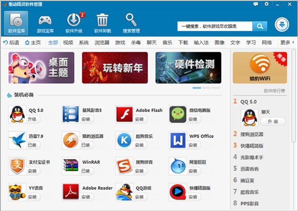The height and width of the screenshot is (211, 298).
Task: Open 软件升级 software upgrades
Action: click(74, 23)
